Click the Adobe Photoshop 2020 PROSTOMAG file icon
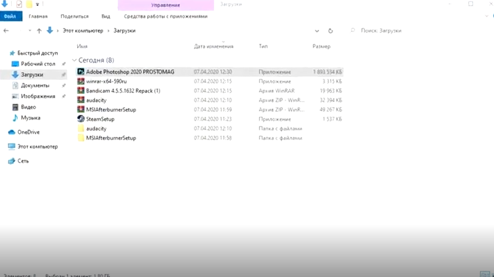This screenshot has height=277, width=494. pyautogui.click(x=80, y=72)
